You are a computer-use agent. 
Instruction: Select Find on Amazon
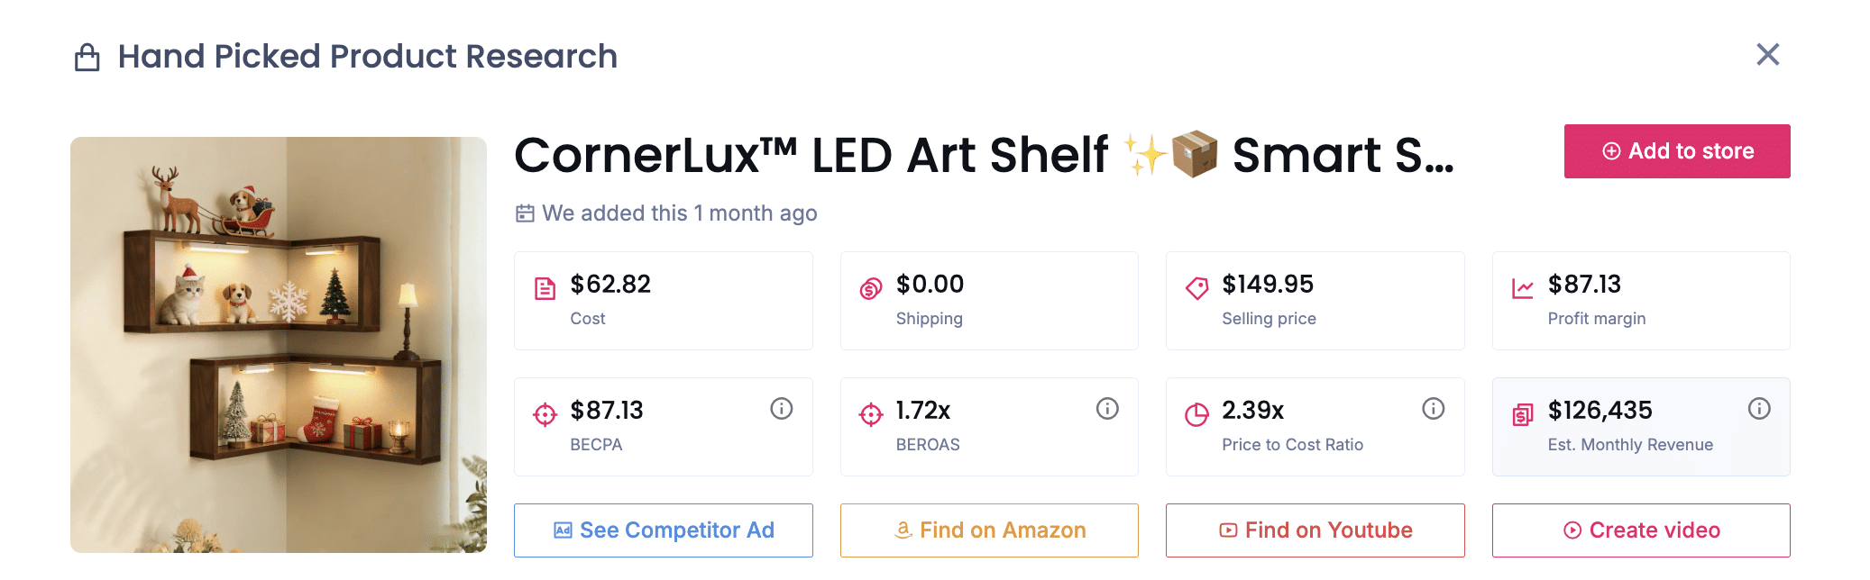pyautogui.click(x=989, y=530)
